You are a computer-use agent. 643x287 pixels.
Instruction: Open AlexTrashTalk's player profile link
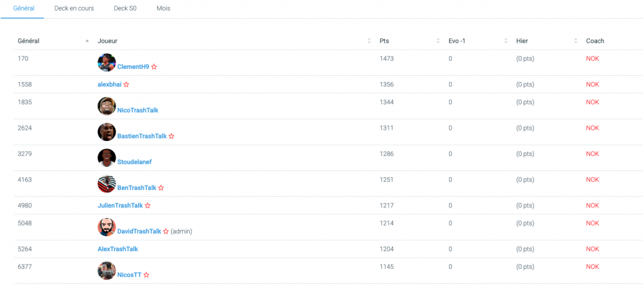click(x=117, y=249)
